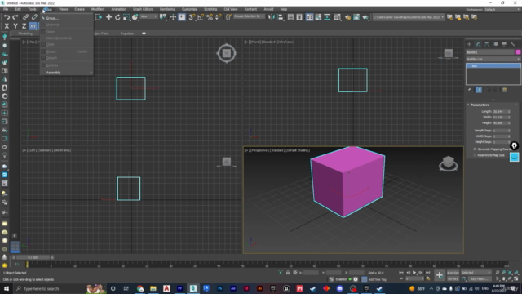Play the animation button
This screenshot has height=294, width=522.
tap(414, 273)
